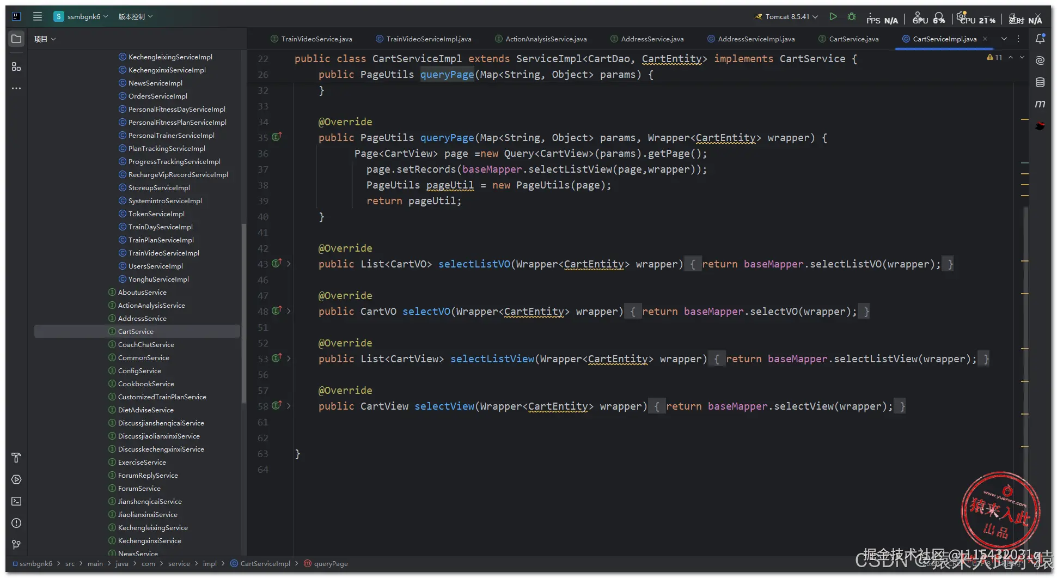Open the Tomcat 8.5.41 run configuration dropdown
This screenshot has height=578, width=1057.
coord(786,17)
